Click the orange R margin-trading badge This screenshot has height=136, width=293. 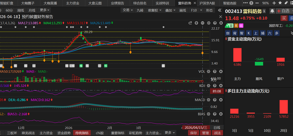[236, 26]
